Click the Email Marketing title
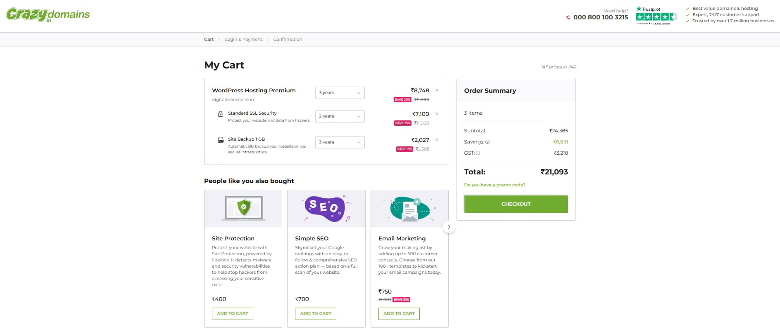This screenshot has height=334, width=780. [402, 238]
